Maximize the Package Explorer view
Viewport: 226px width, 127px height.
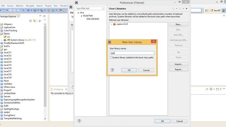(x=44, y=16)
